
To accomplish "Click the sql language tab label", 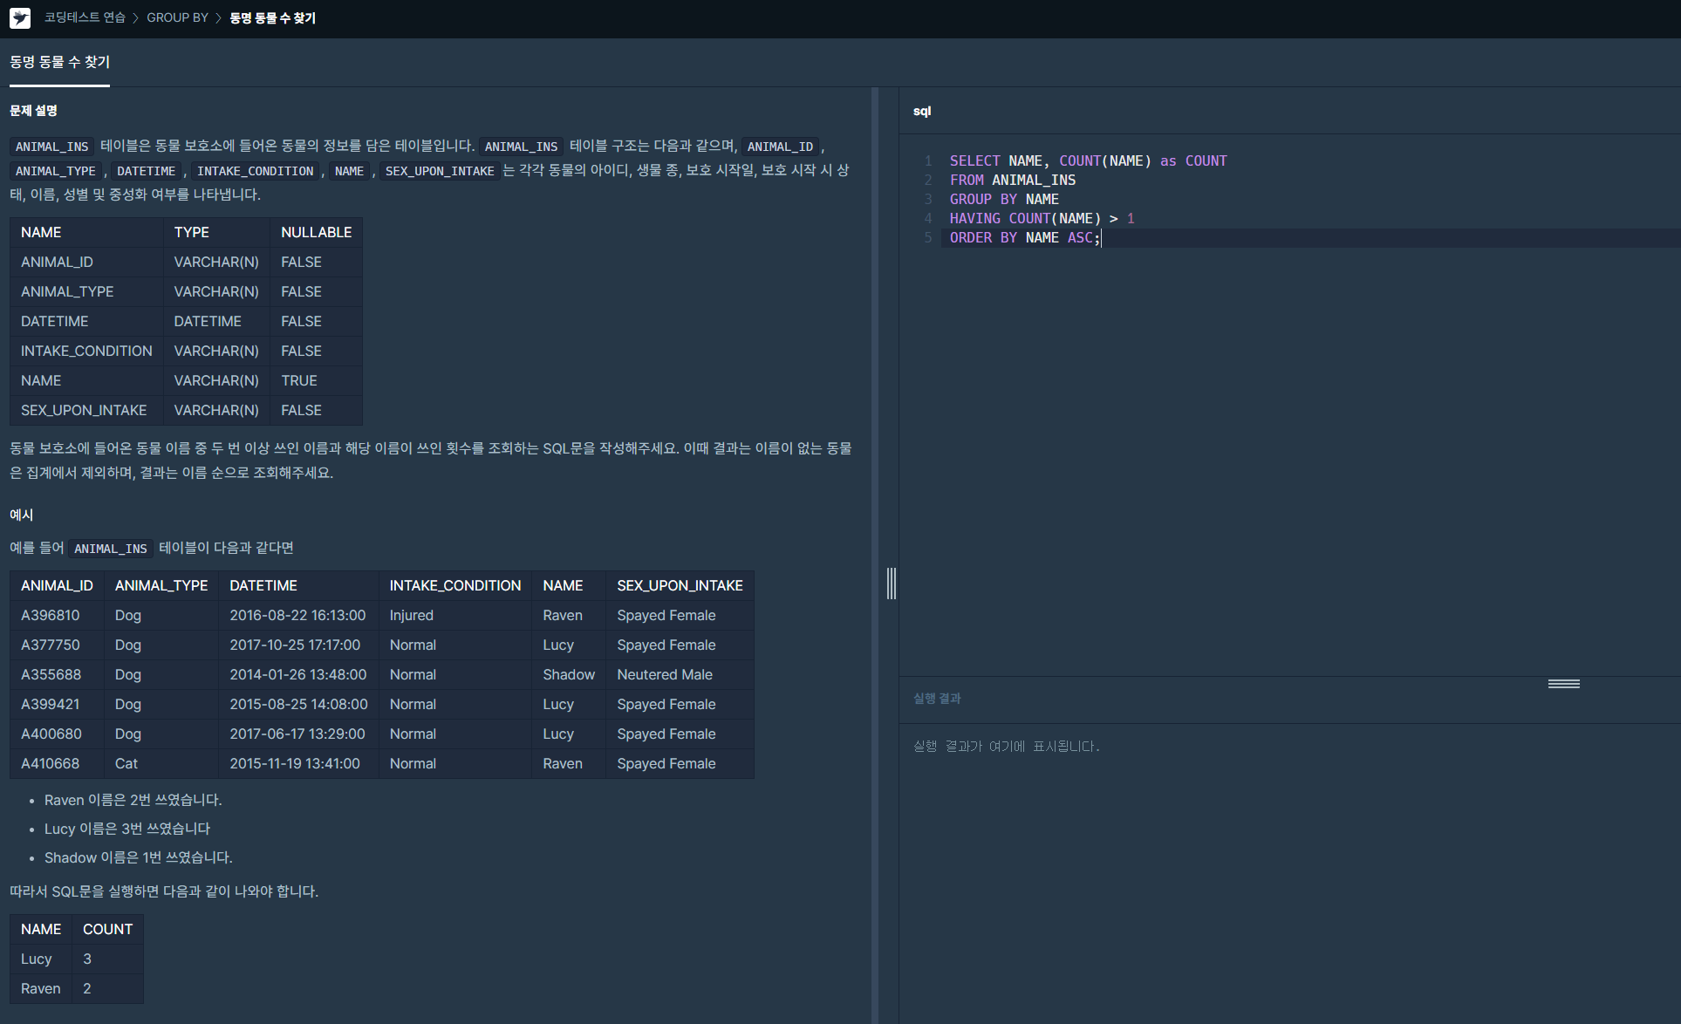I will (922, 111).
